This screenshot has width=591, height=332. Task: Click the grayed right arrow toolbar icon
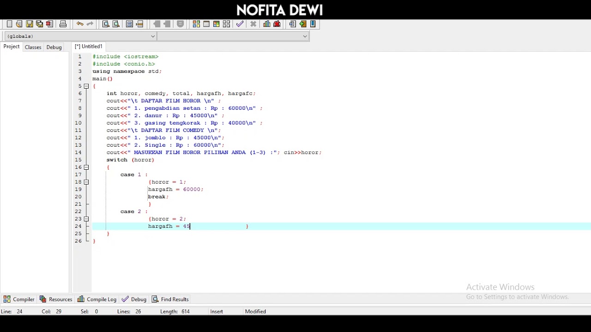coord(167,24)
